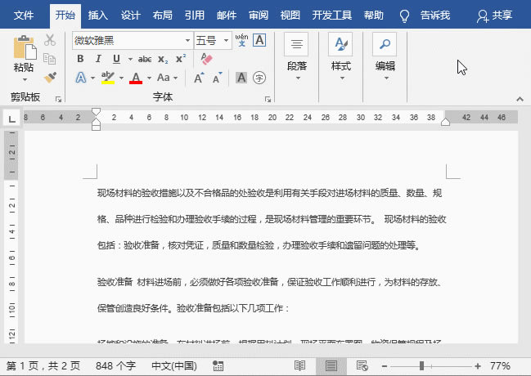Launch the Clipboard pane

click(x=58, y=99)
